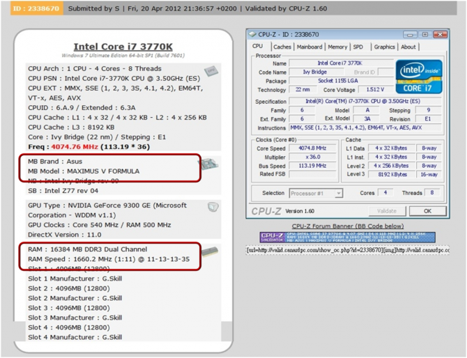Click the Instructions field in CPU-Z
Image resolution: width=467 pixels, height=358 pixels.
click(365, 127)
